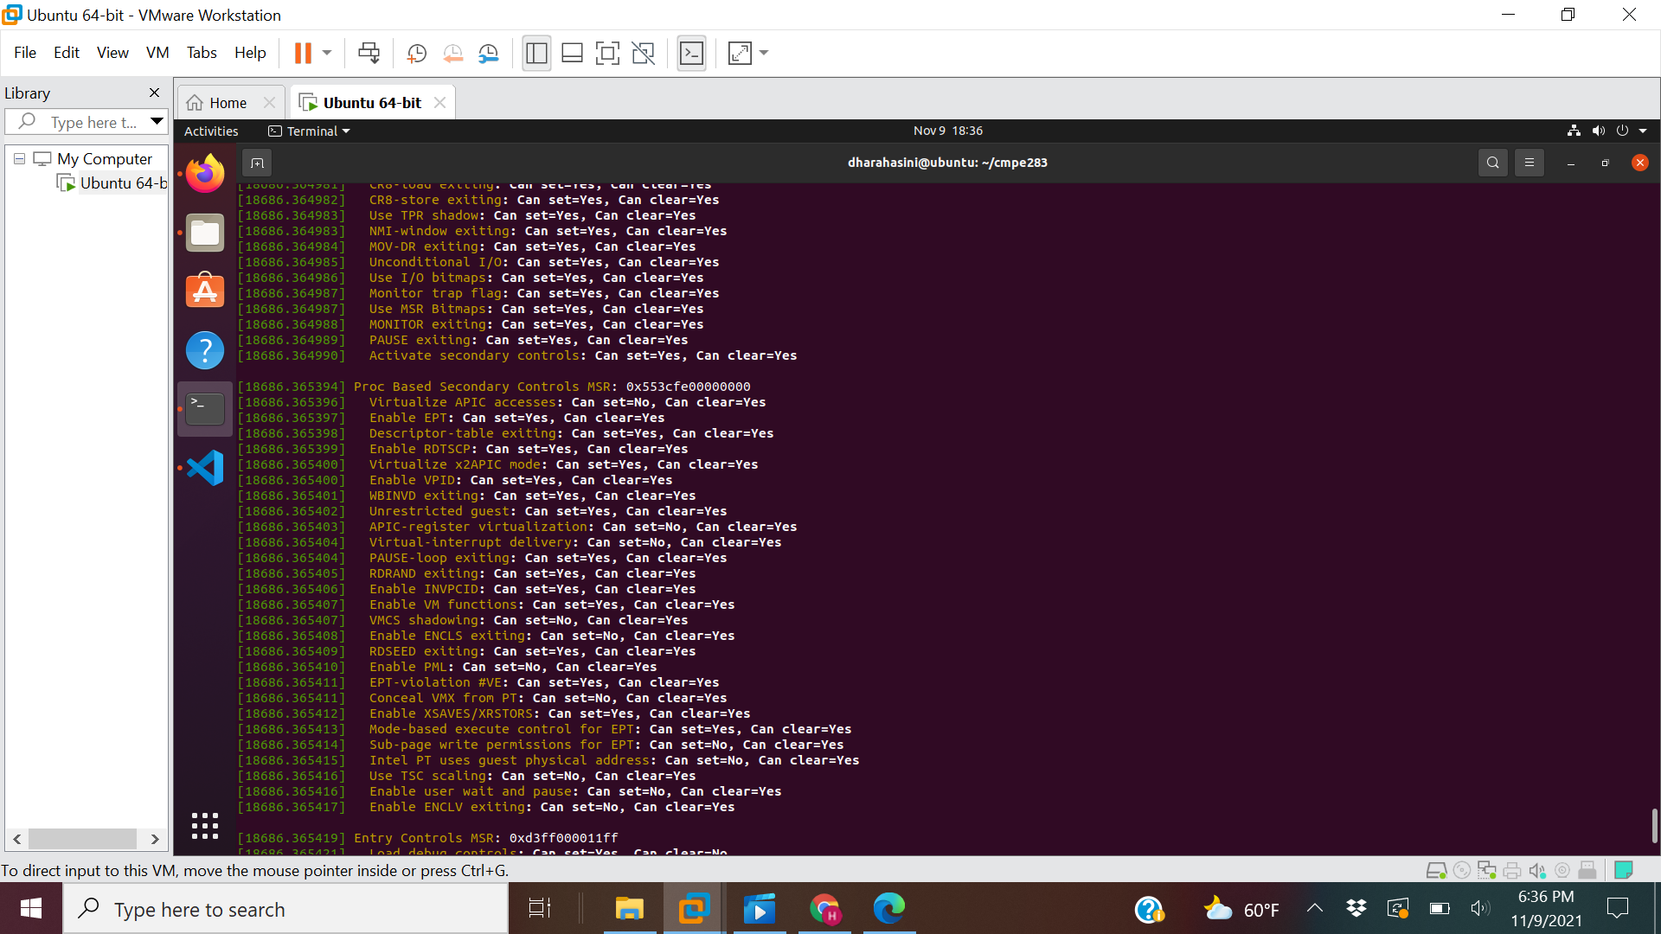This screenshot has width=1661, height=934.
Task: Click the hard disk device status icon
Action: click(x=1436, y=870)
